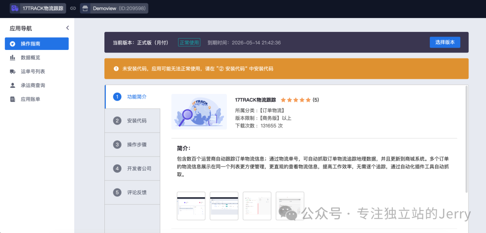Select the 开发者公司 step tab
This screenshot has width=486, height=233.
pos(133,169)
